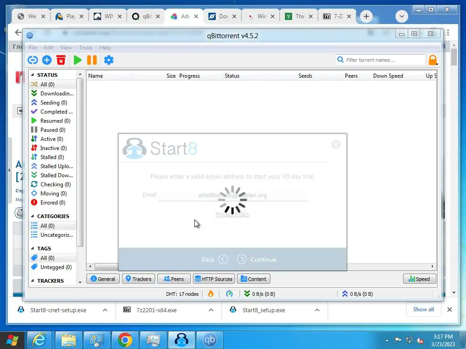
Task: Click Show all downloads button
Action: click(x=423, y=309)
